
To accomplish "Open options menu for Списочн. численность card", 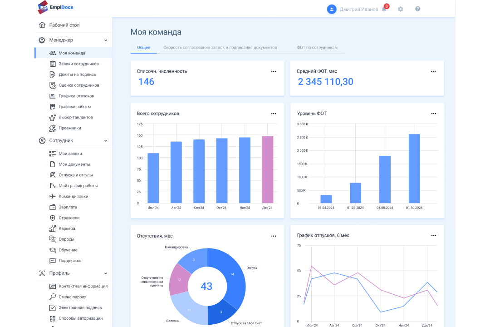I will tap(274, 71).
